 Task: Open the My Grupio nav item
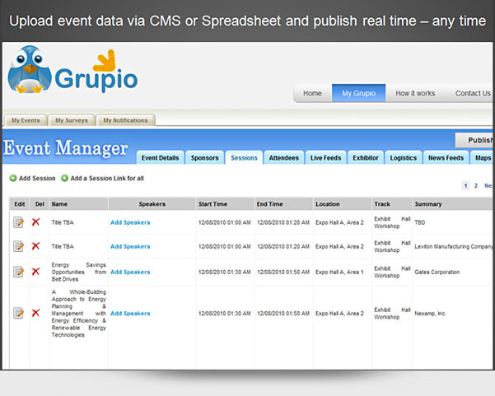[x=358, y=93]
